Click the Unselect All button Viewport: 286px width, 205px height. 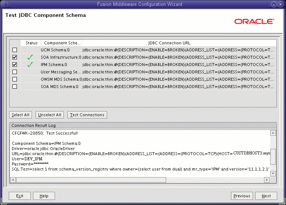49,115
